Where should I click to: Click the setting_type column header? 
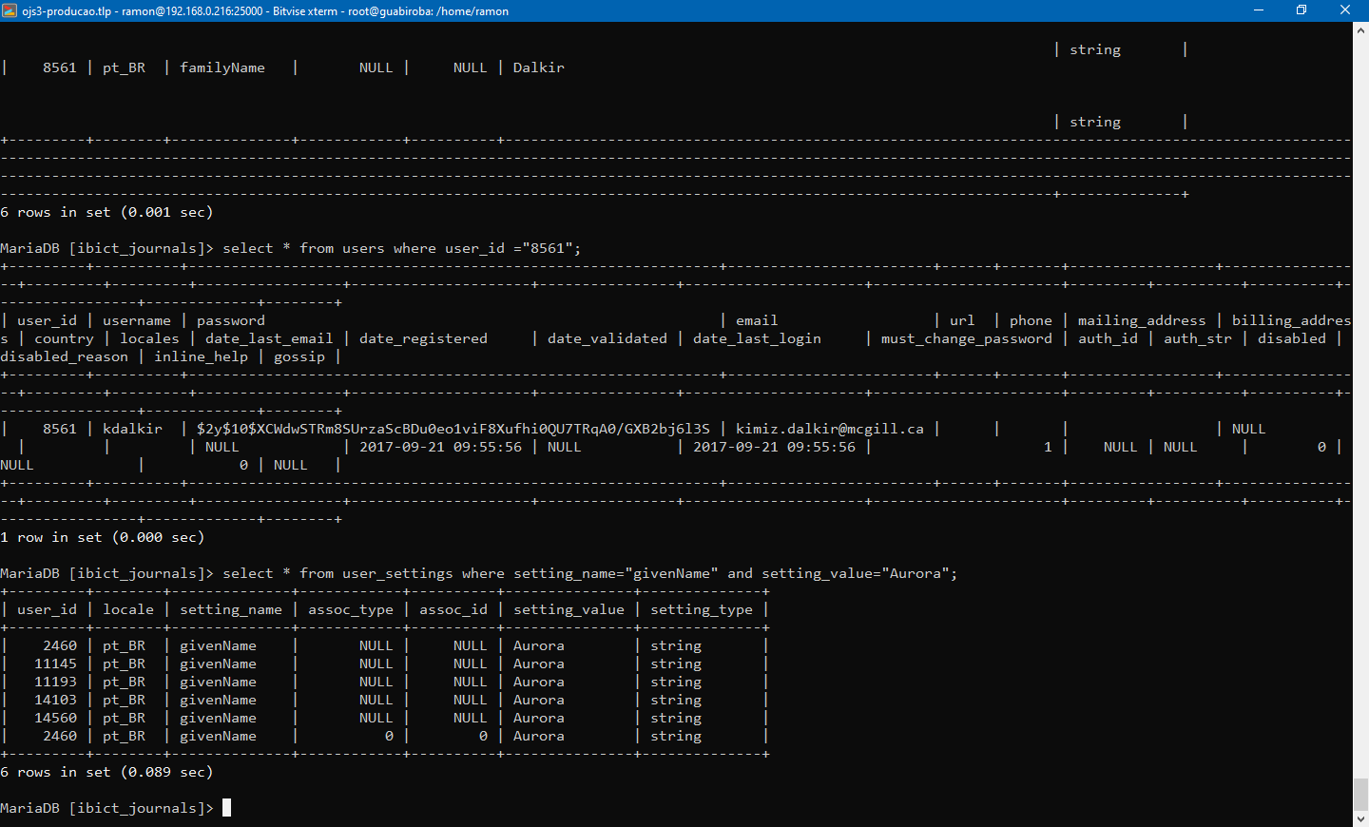pyautogui.click(x=702, y=609)
